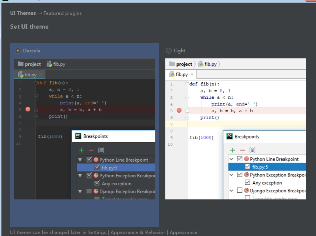The height and width of the screenshot is (236, 316).
Task: Click the Breakpoints dialog title in Light preview
Action: [247, 137]
